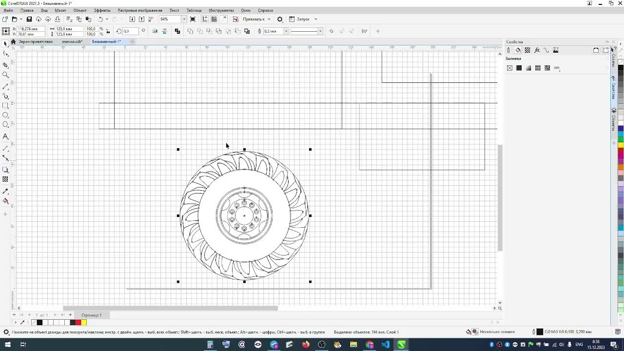Select the Fountain fill option

pos(528,68)
